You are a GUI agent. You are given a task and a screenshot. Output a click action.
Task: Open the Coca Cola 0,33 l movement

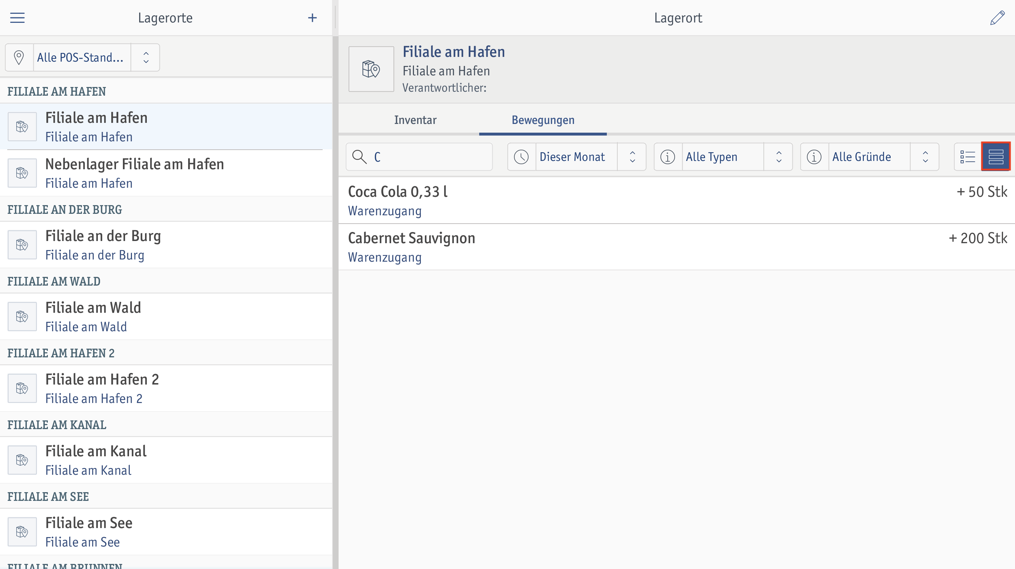point(676,200)
